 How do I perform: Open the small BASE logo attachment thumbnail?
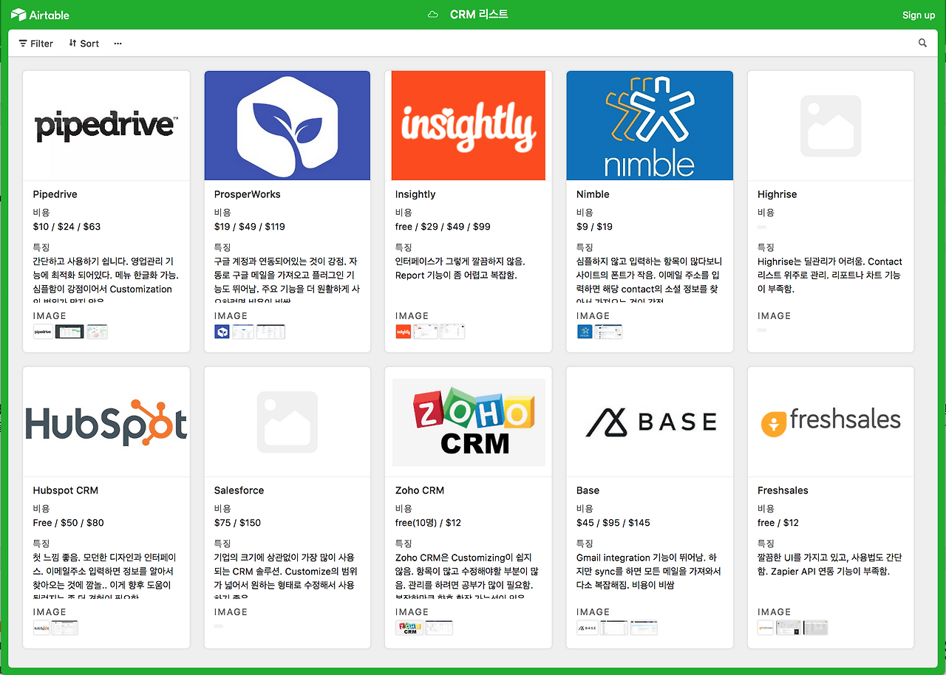click(587, 628)
